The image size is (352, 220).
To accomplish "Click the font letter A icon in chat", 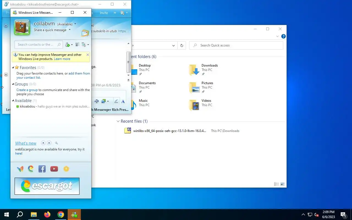I will tap(123, 101).
